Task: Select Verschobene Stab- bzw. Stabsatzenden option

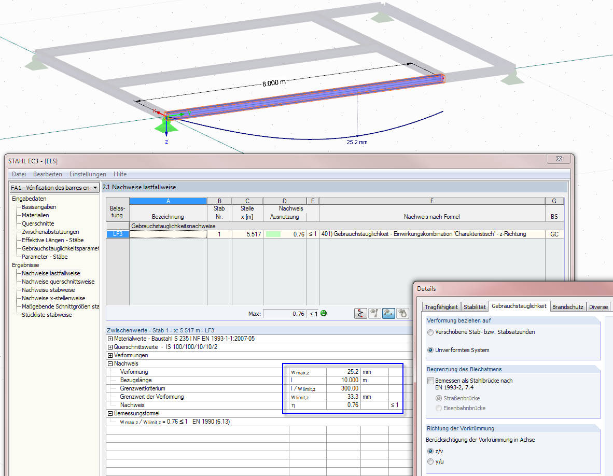Action: (430, 332)
